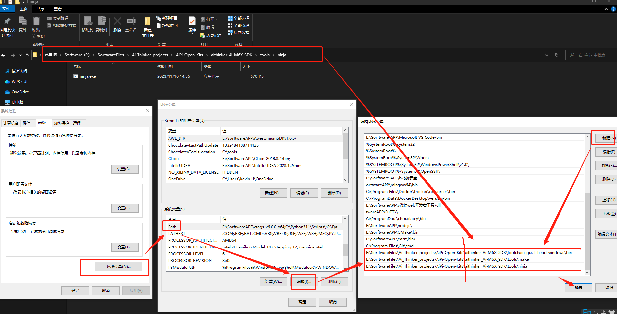Click the Forward navigation arrow
The image size is (617, 314).
pyautogui.click(x=13, y=55)
